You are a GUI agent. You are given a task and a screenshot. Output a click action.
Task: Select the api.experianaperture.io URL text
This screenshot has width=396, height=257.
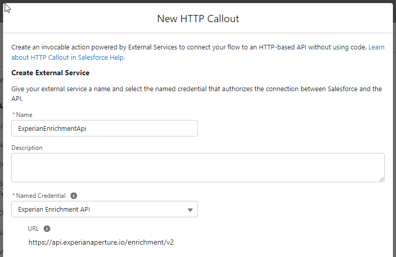point(101,243)
